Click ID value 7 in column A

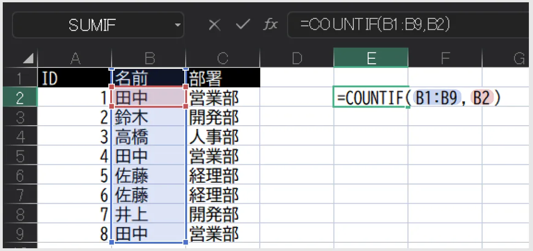coord(74,214)
